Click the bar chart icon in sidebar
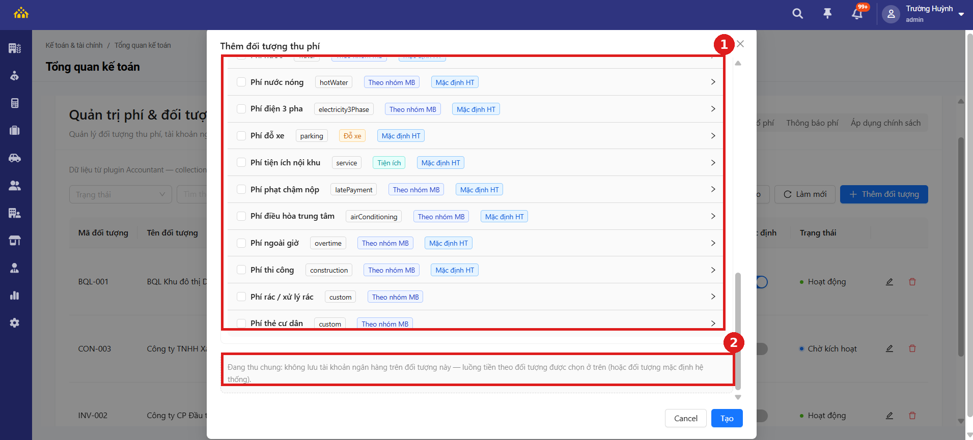This screenshot has height=440, width=973. pyautogui.click(x=15, y=295)
